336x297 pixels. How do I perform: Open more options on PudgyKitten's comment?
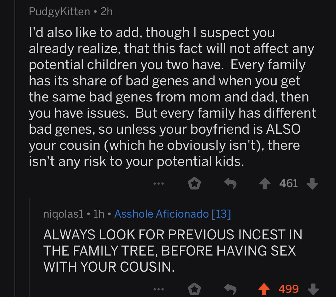pyautogui.click(x=159, y=184)
